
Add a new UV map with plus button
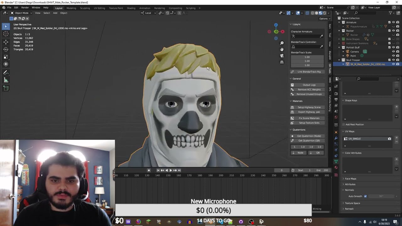tap(396, 138)
